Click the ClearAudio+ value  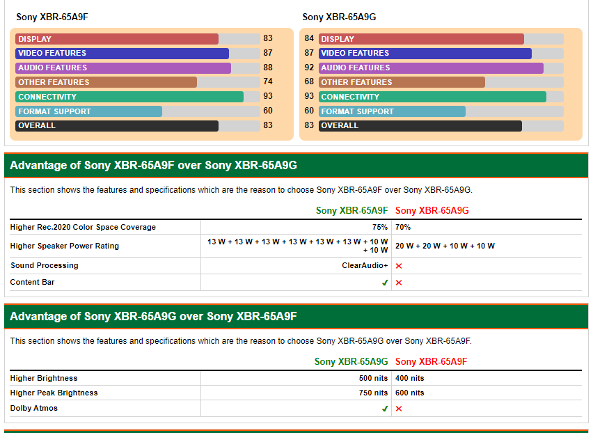click(365, 265)
